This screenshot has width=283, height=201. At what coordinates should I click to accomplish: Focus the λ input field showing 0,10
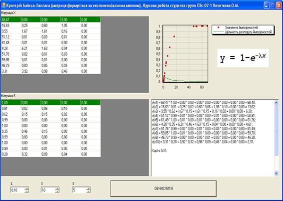tap(17, 190)
